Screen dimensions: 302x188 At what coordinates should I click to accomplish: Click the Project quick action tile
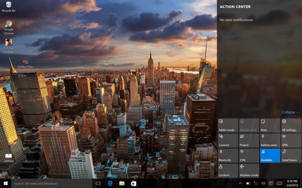(x=248, y=140)
